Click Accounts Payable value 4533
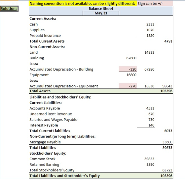The height and width of the screenshot is (179, 185). coord(150,108)
